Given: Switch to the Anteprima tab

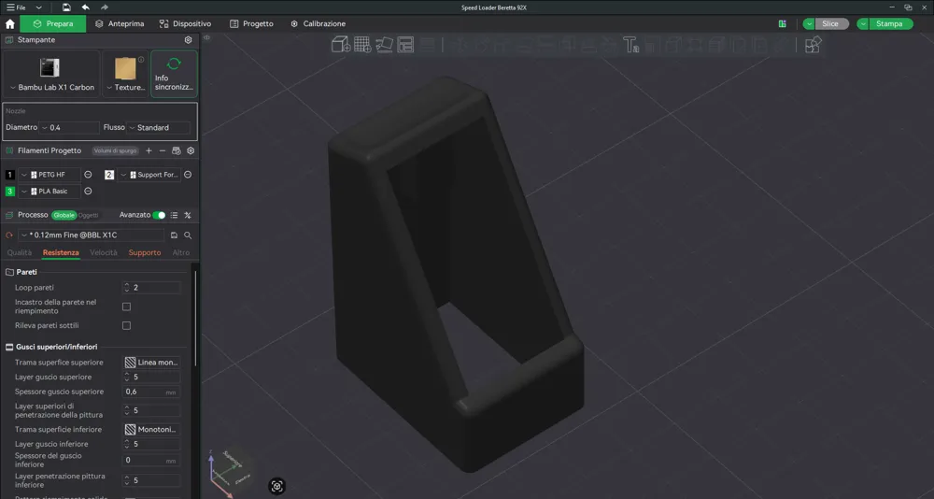Looking at the screenshot, I should [120, 24].
